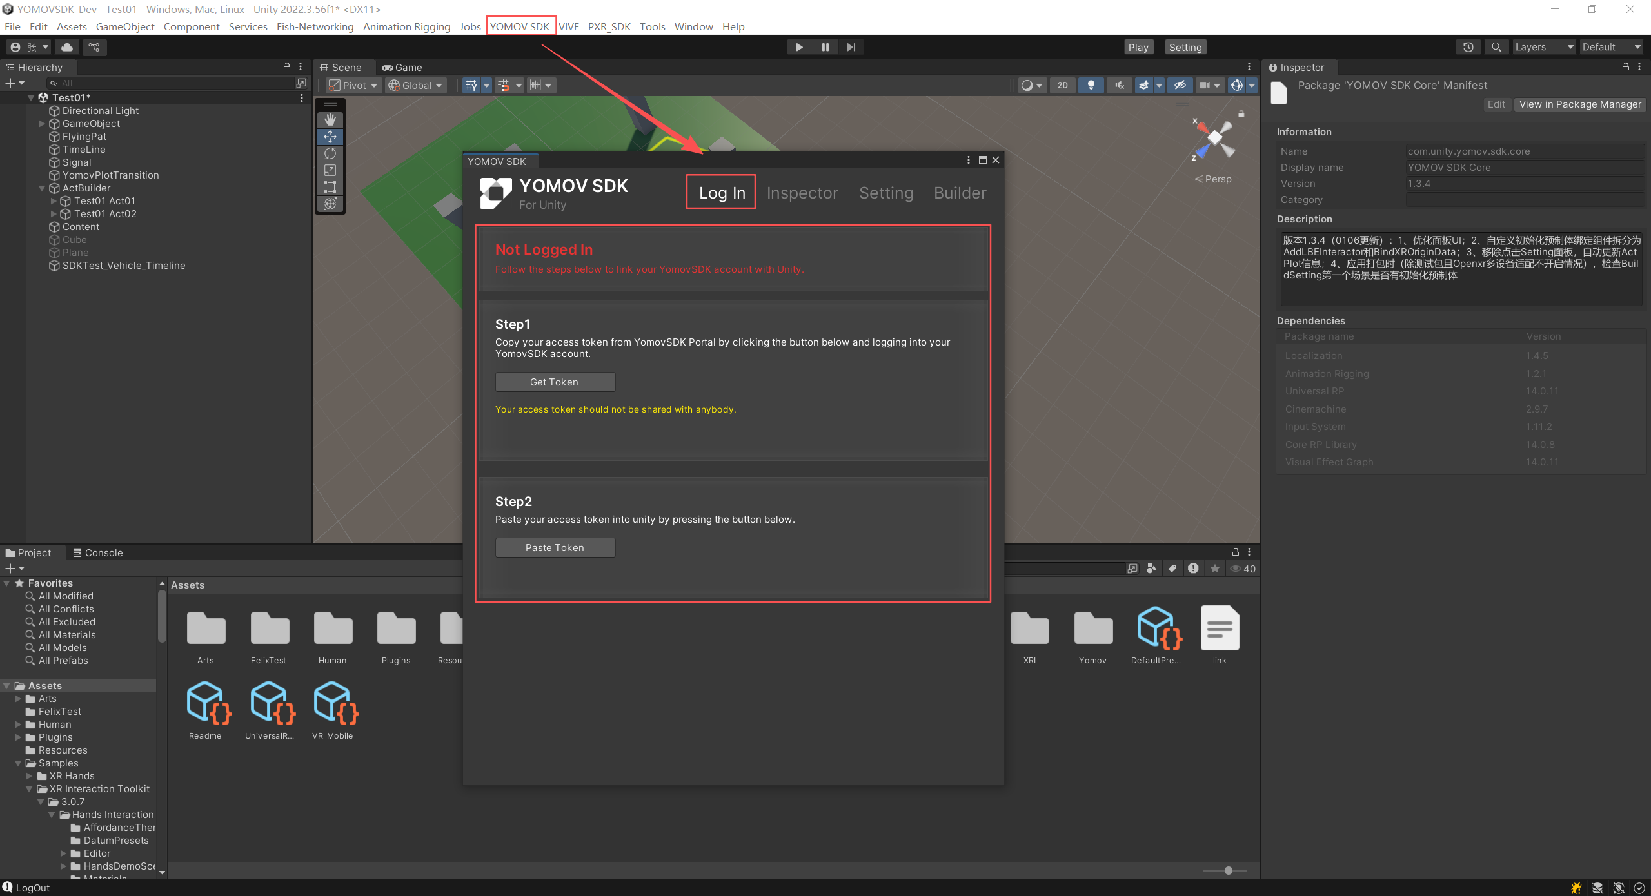Click the toolbar Setting button
The image size is (1651, 896).
(1185, 47)
